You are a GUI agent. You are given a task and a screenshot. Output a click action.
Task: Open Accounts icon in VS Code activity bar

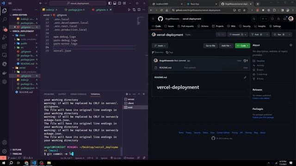4,142
